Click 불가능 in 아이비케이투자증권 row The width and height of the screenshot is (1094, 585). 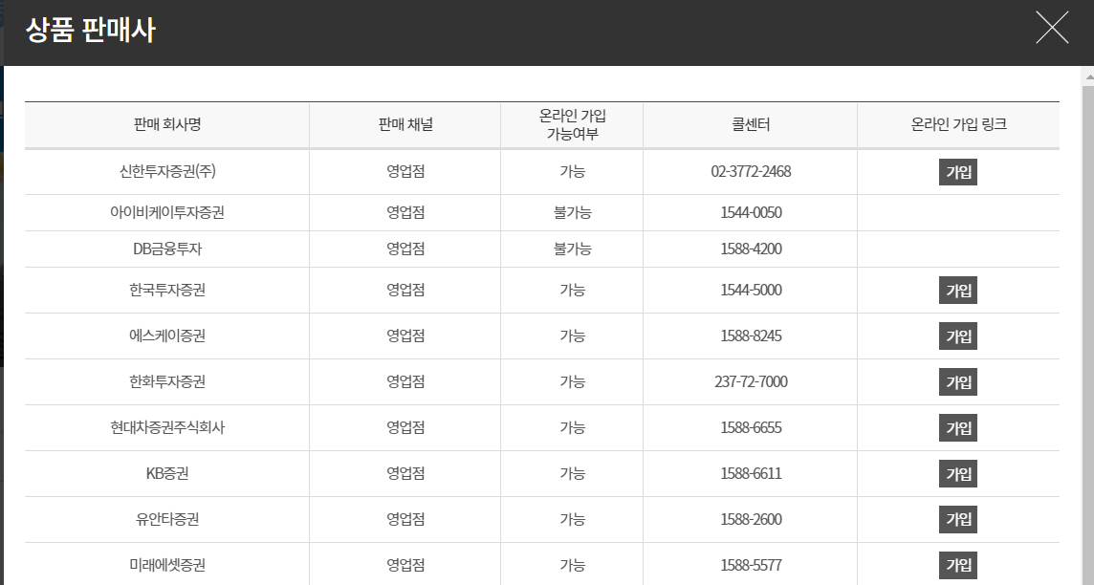pyautogui.click(x=572, y=212)
